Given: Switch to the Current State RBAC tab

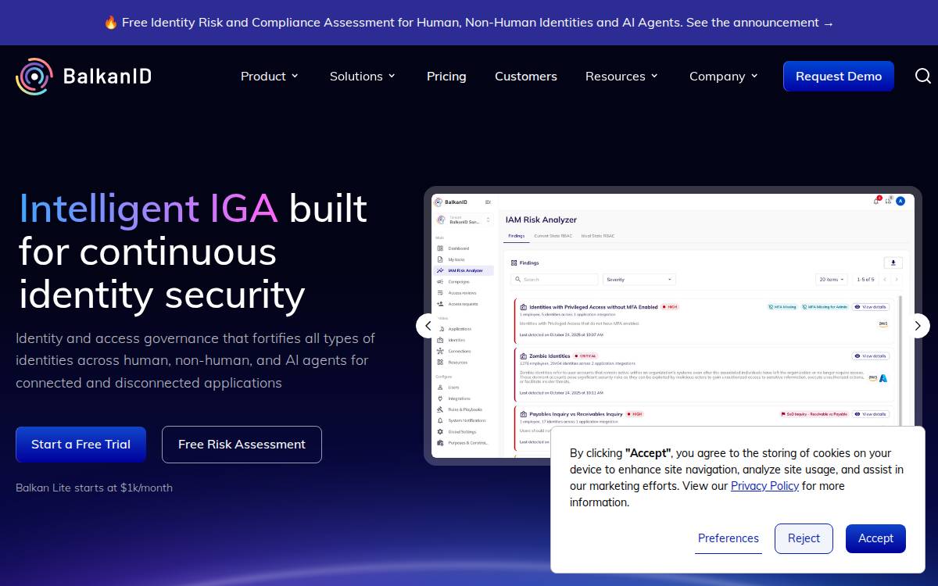Looking at the screenshot, I should point(553,236).
